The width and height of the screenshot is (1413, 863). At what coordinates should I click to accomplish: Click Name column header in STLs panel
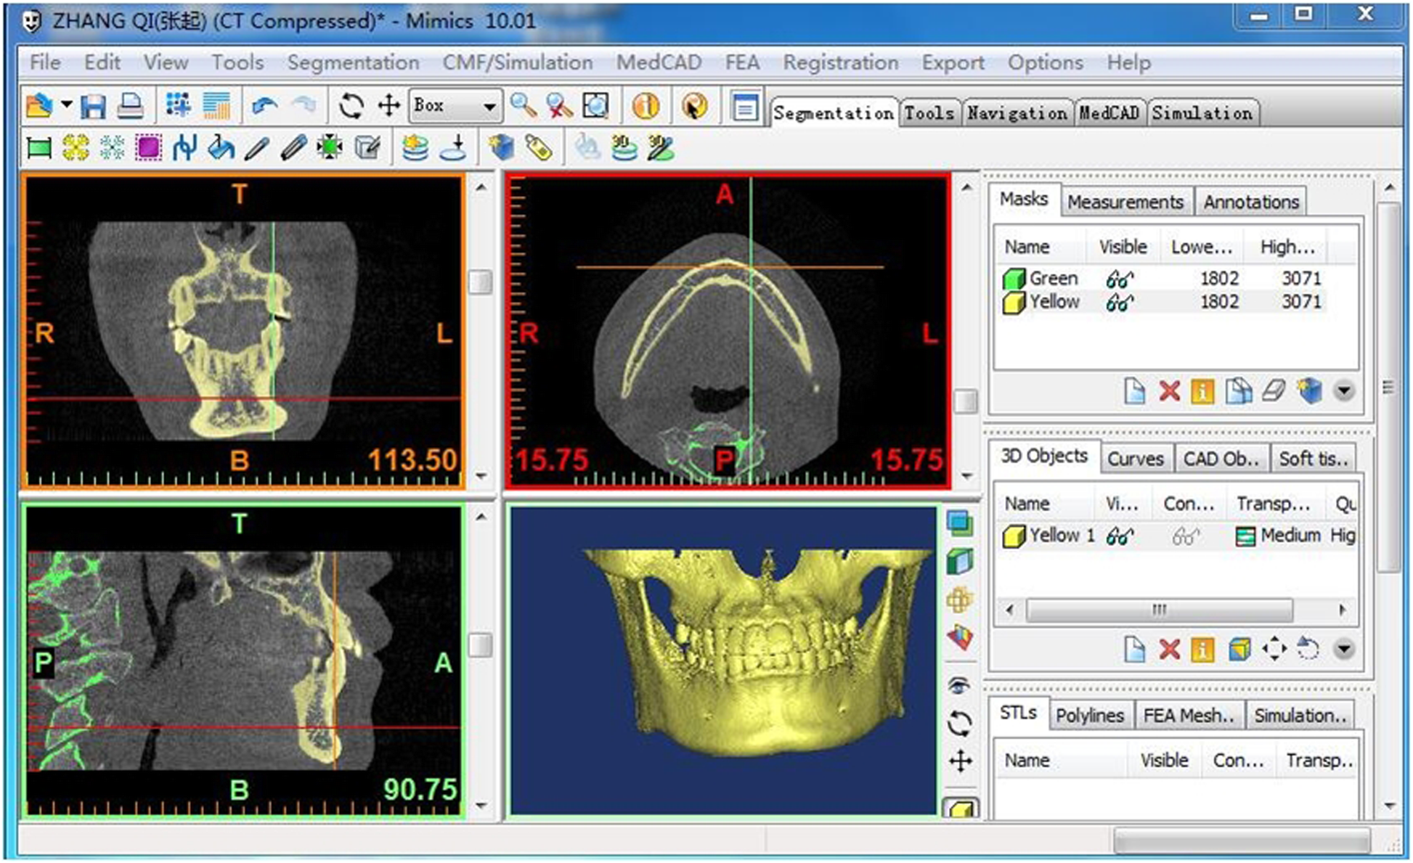1027,761
